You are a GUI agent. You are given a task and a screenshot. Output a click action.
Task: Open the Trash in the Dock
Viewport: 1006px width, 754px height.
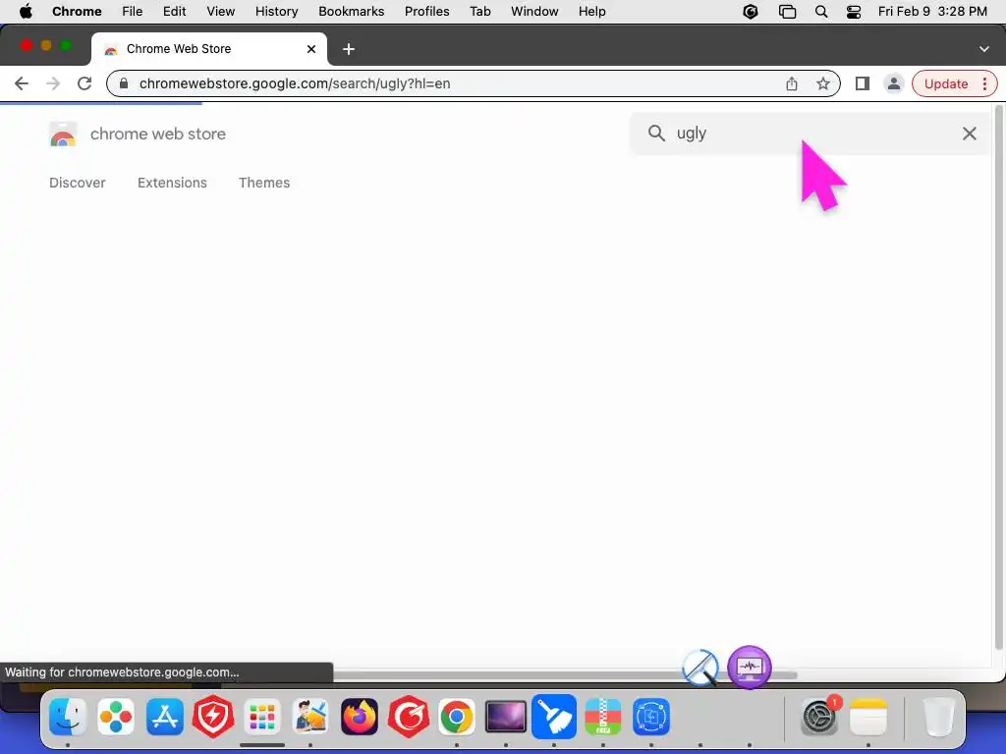pyautogui.click(x=938, y=716)
